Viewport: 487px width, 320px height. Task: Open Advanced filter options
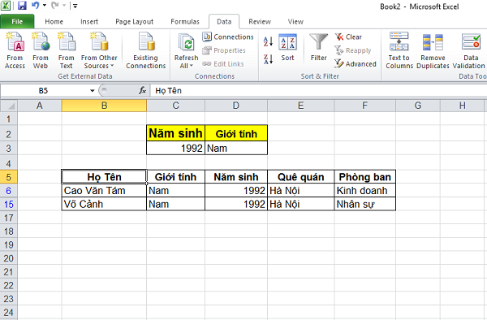point(356,63)
